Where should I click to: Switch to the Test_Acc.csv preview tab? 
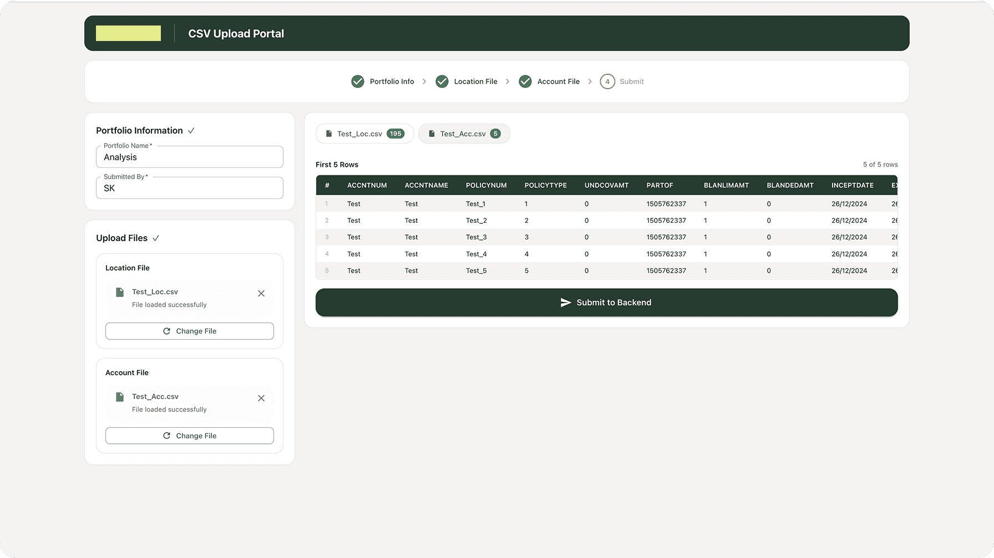[464, 134]
